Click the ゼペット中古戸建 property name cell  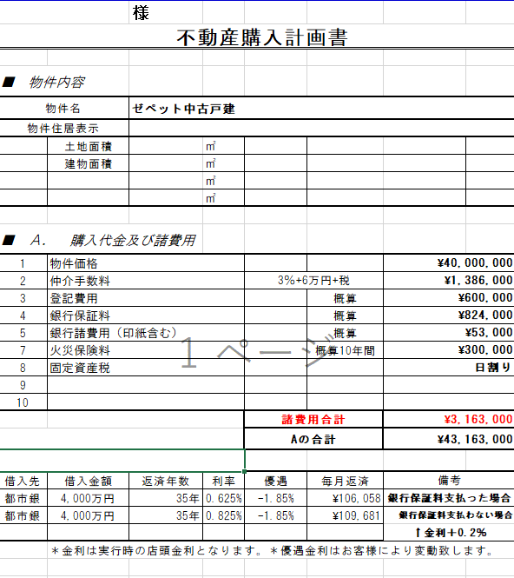pyautogui.click(x=321, y=109)
